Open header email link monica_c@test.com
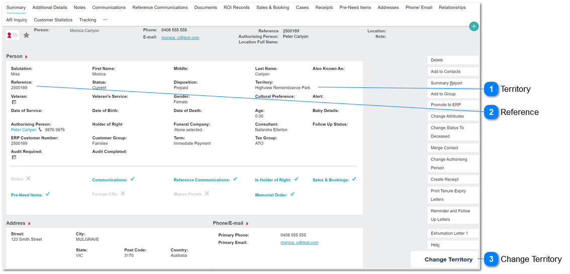 coord(180,38)
